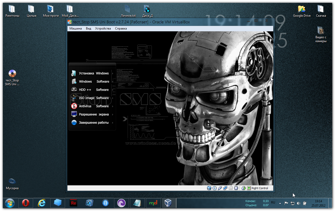Choose Завершение работы in the boot menu

[94, 123]
